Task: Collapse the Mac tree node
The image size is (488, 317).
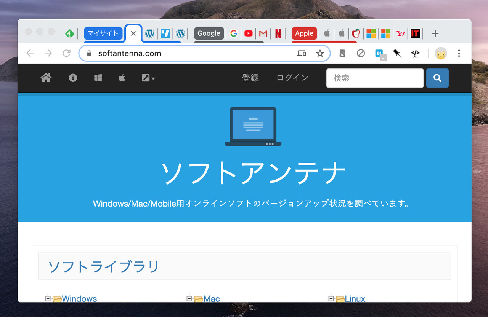Action: [189, 298]
